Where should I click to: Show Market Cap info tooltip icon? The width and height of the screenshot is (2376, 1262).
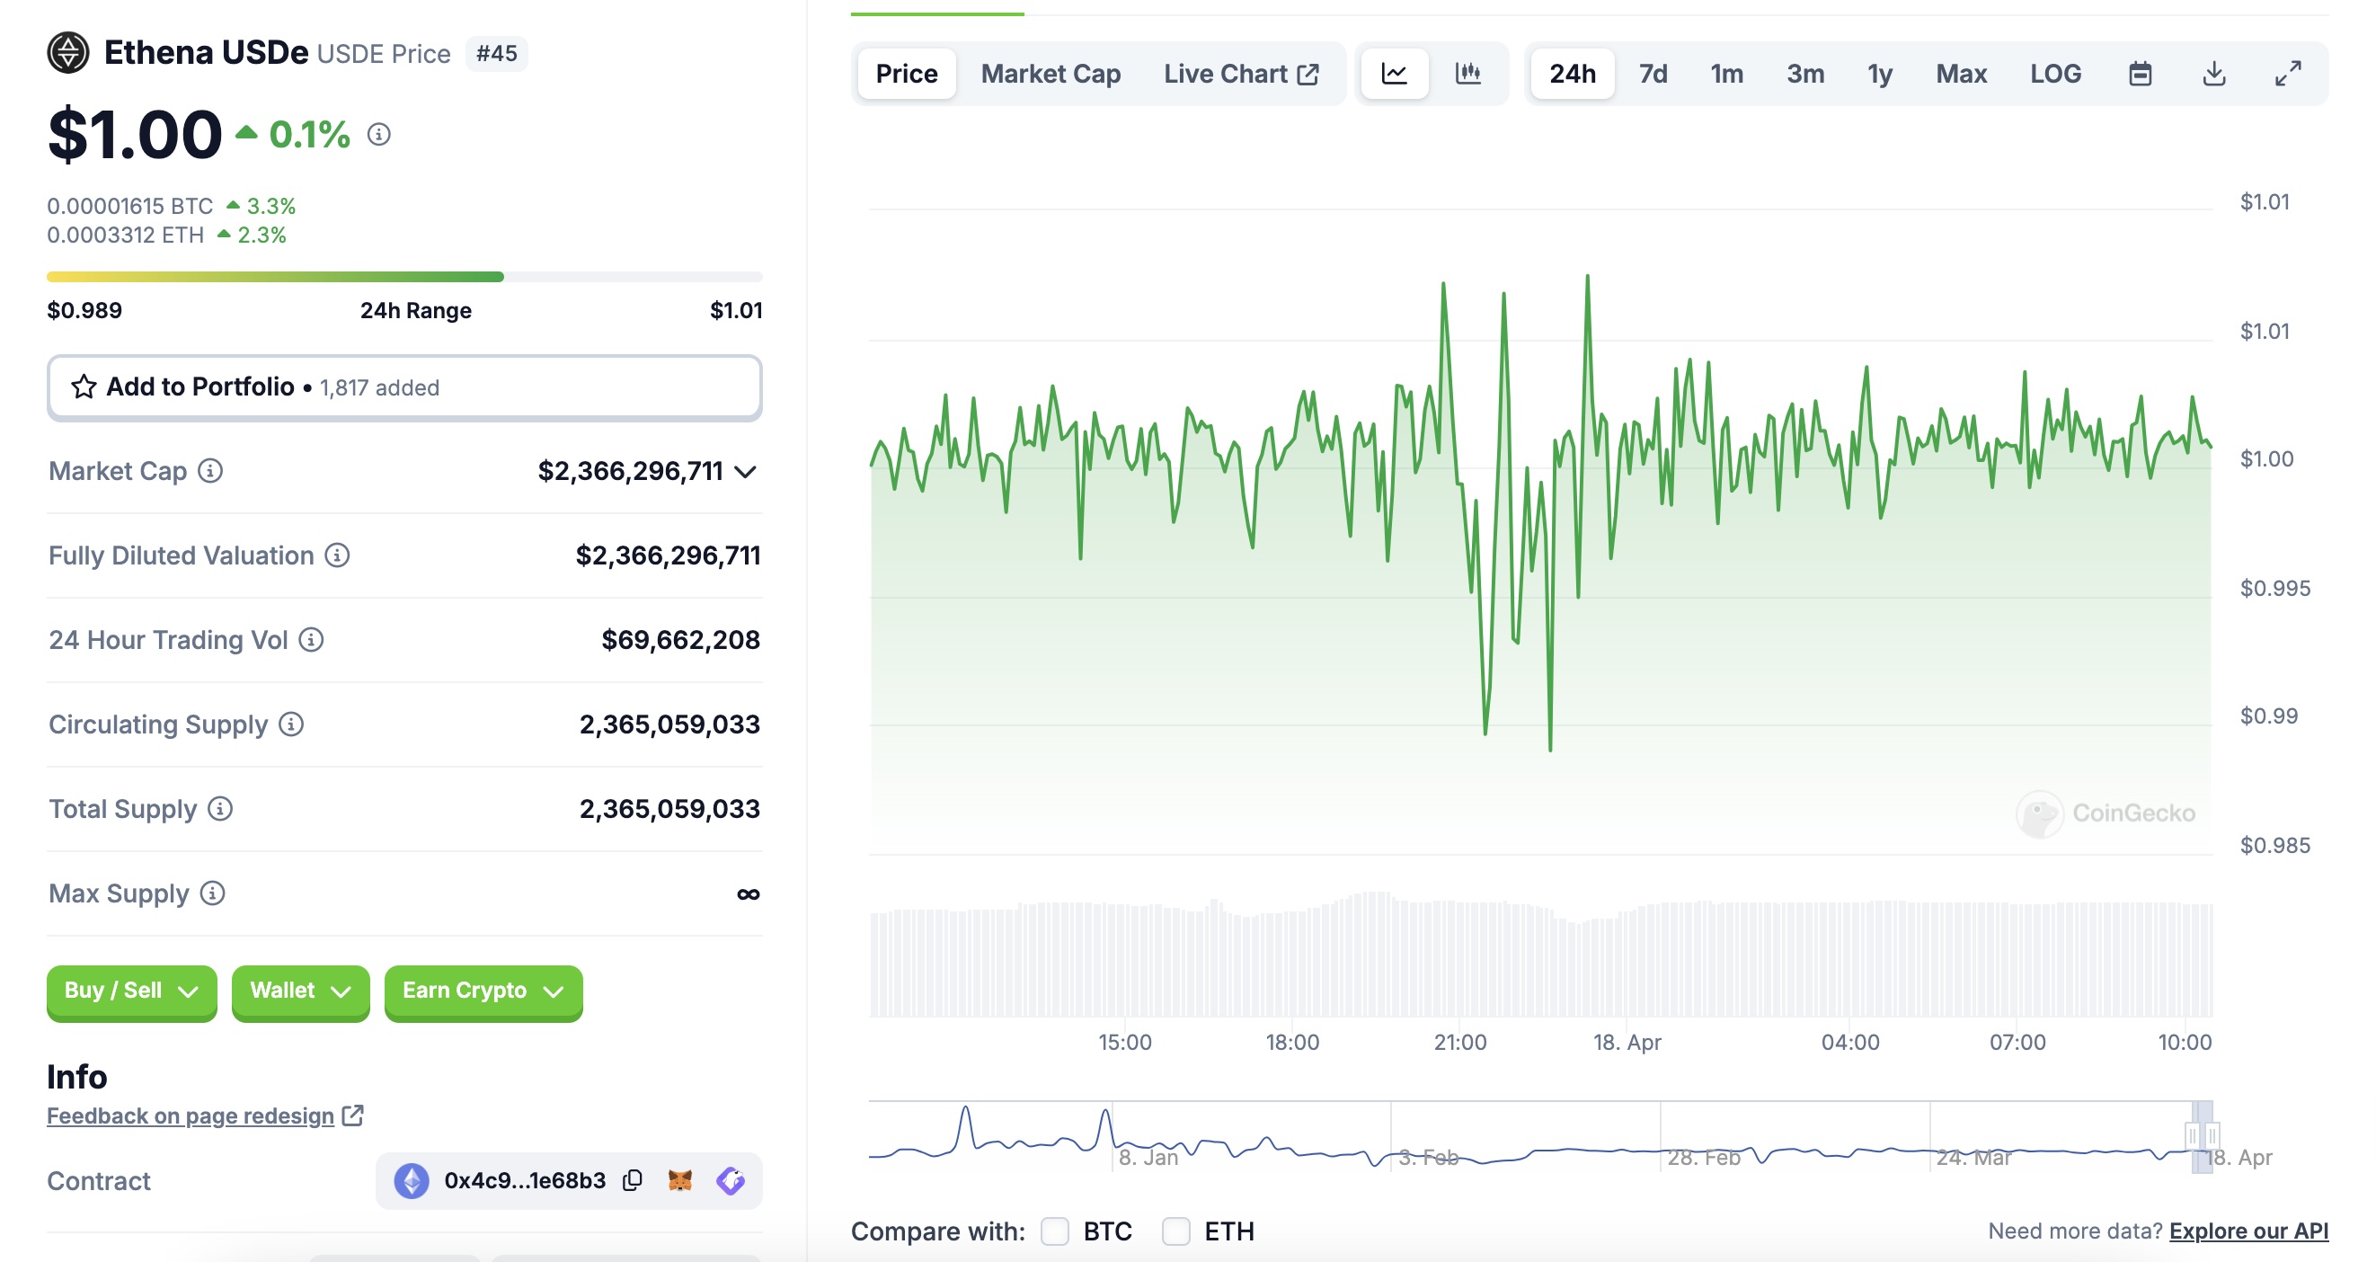pos(210,471)
